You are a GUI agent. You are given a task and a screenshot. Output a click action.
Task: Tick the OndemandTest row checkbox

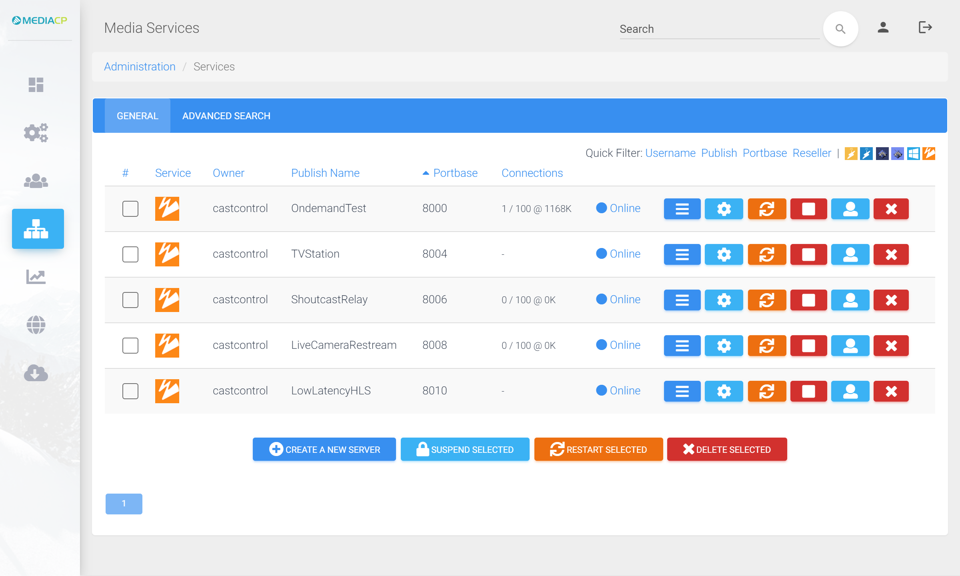click(130, 209)
